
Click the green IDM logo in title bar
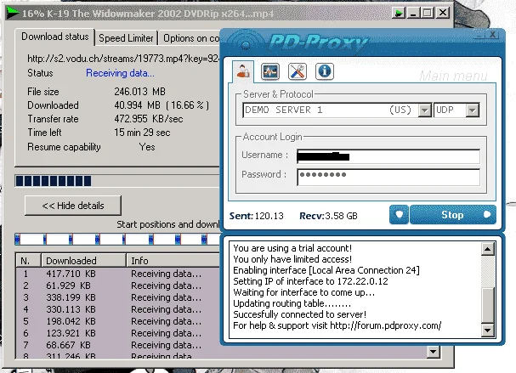[13, 13]
